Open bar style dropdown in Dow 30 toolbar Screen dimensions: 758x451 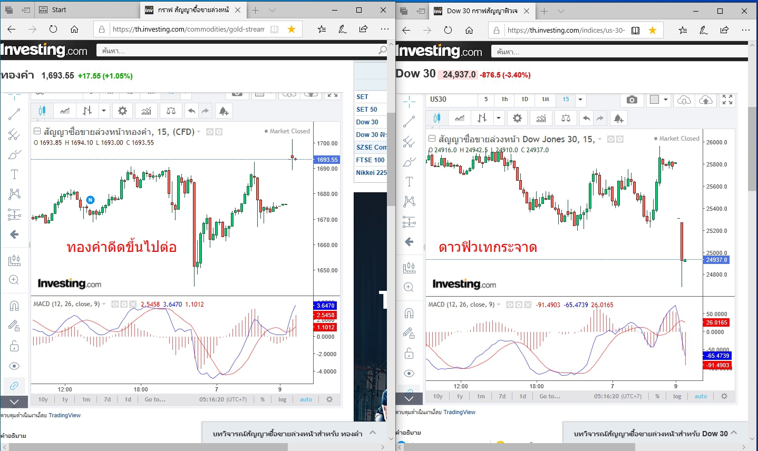(499, 118)
